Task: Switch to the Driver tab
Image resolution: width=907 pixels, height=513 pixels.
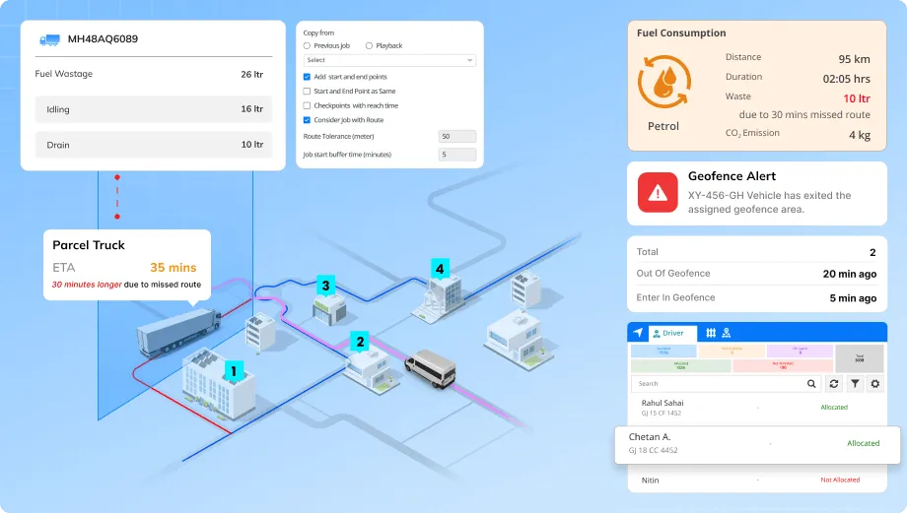Action: pos(672,333)
